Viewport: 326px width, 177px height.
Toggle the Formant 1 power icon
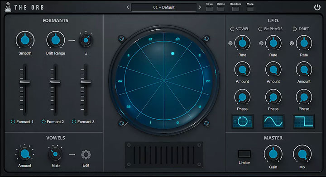(13, 121)
